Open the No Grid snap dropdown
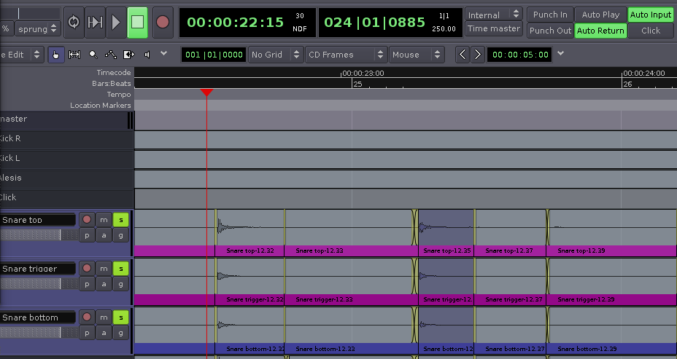This screenshot has width=677, height=359. coord(276,55)
